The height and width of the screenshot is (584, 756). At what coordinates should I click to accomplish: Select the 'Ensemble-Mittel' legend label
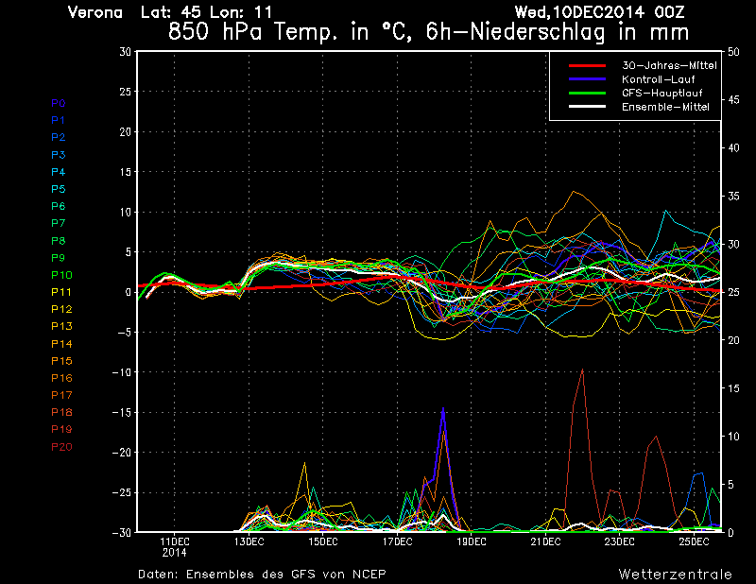point(665,107)
